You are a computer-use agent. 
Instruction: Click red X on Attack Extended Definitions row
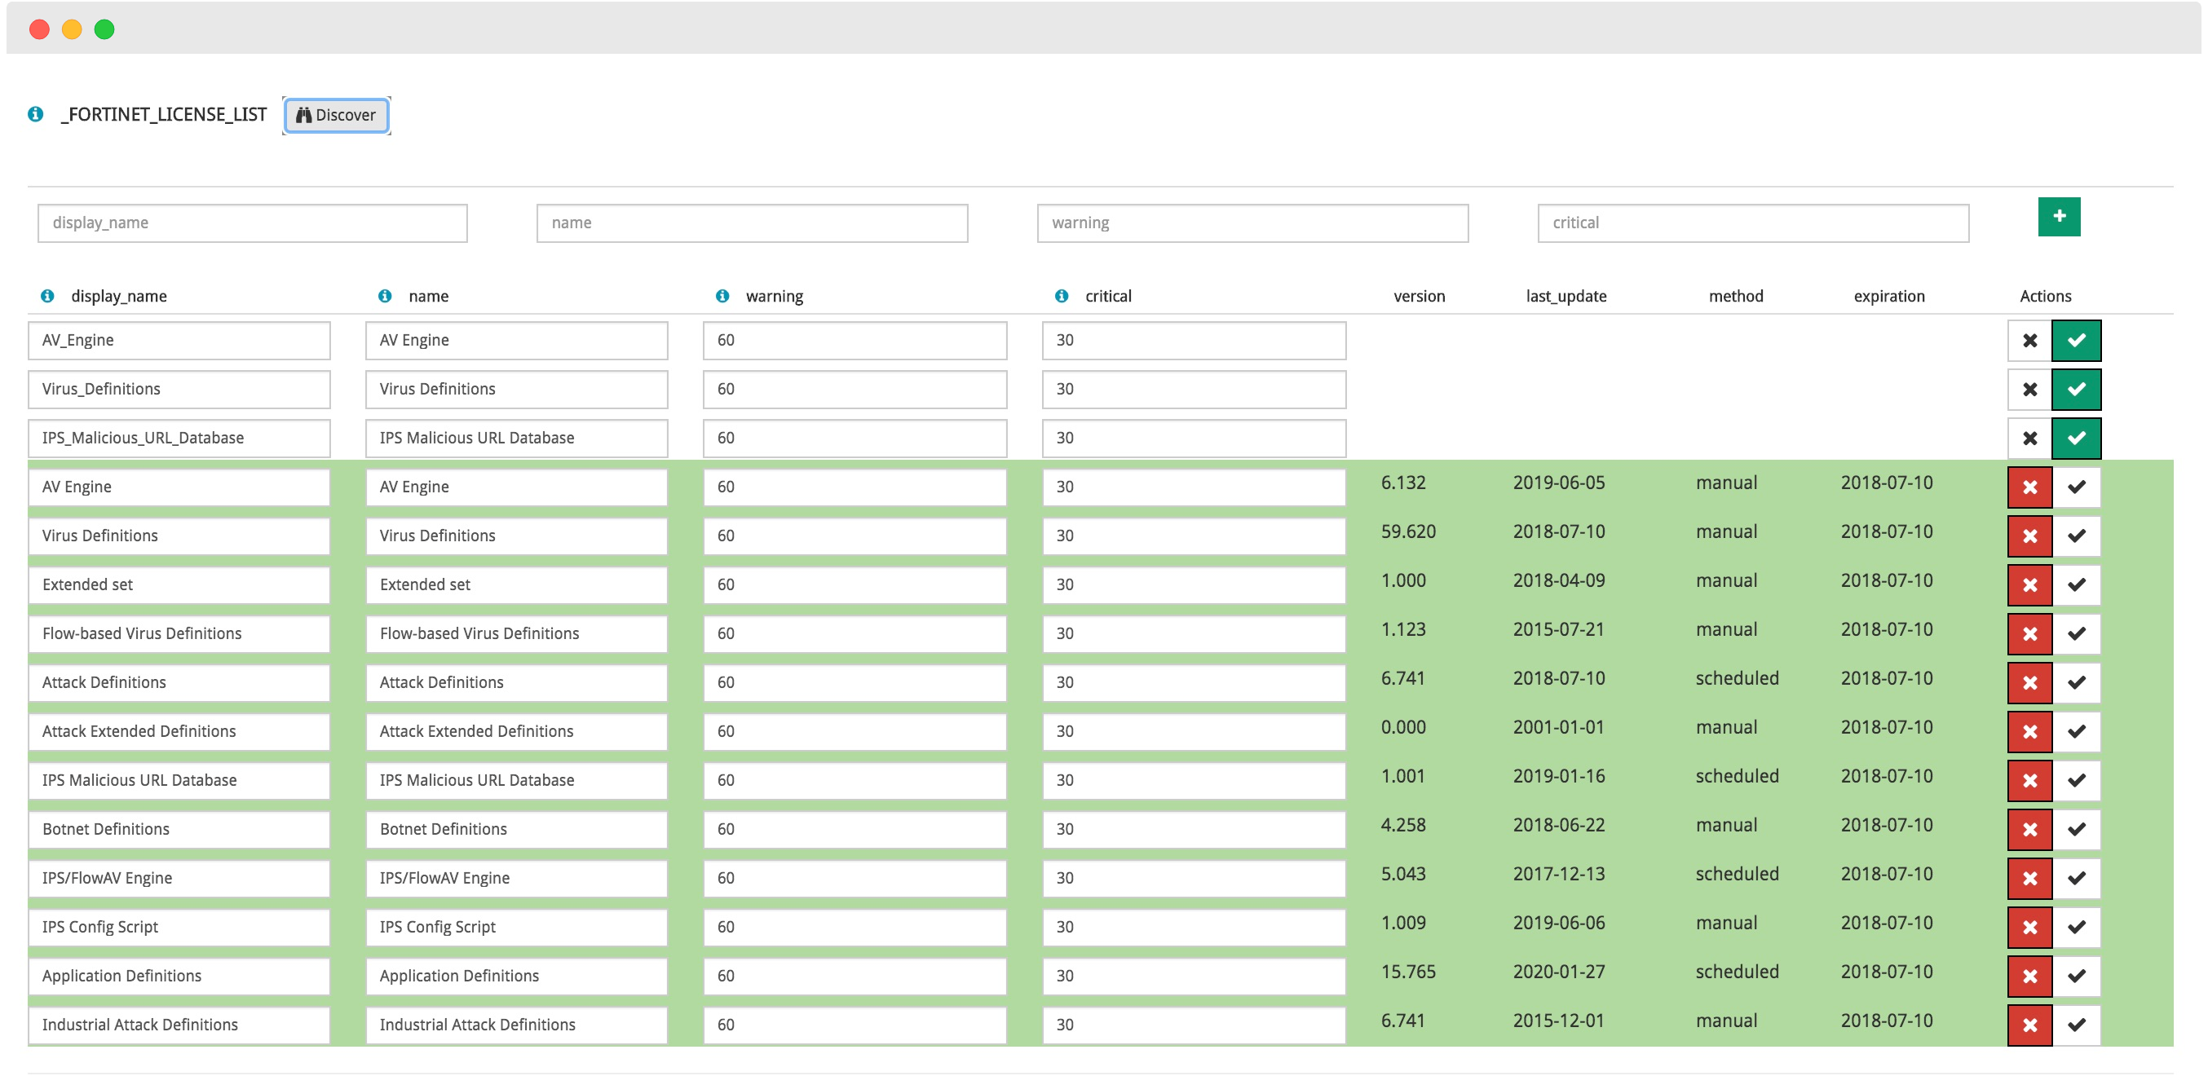click(x=2029, y=730)
